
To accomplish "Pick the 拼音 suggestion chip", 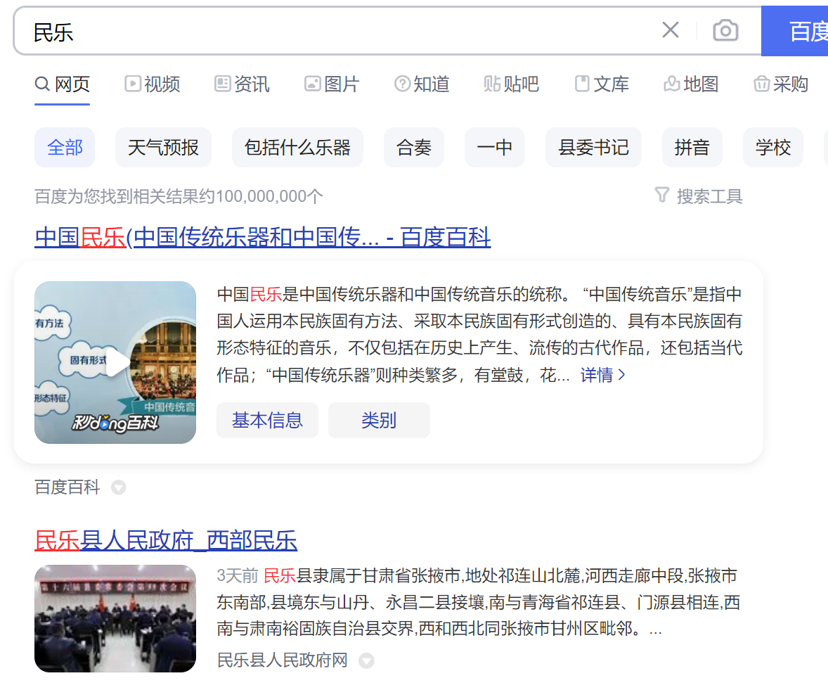I will (692, 148).
